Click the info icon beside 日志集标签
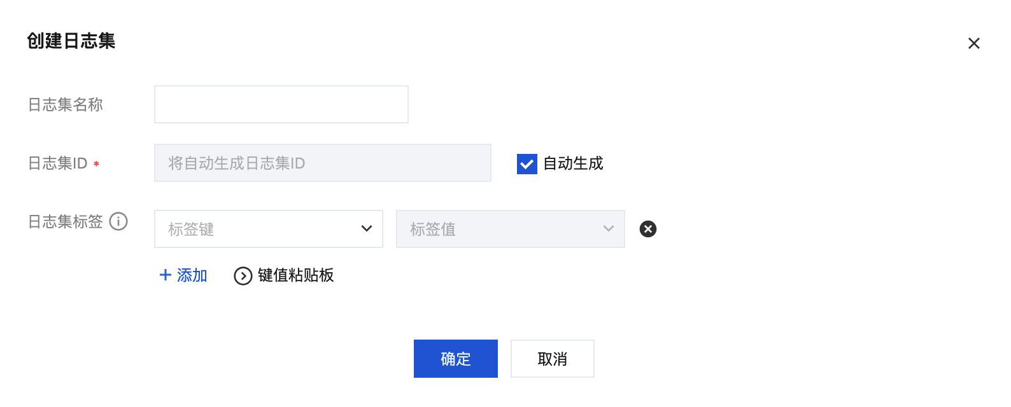 (x=118, y=221)
